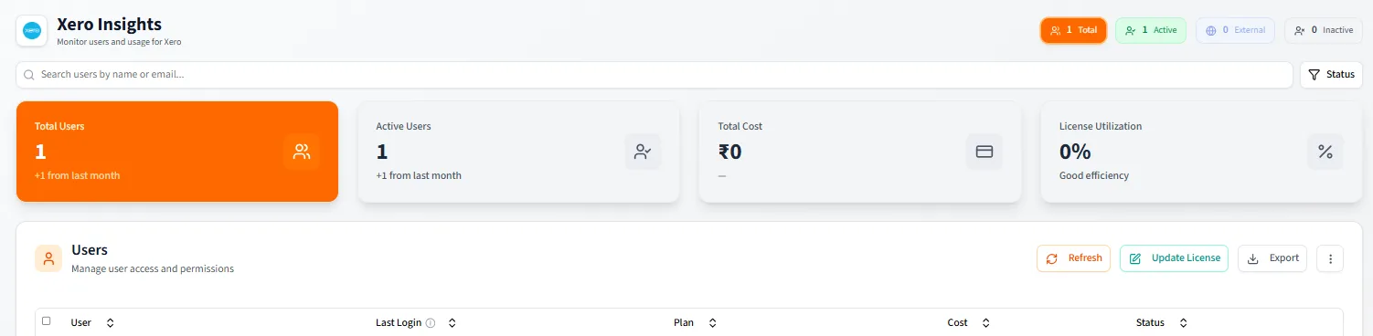Sort by the User column arrows
Image resolution: width=1373 pixels, height=336 pixels.
click(x=110, y=322)
